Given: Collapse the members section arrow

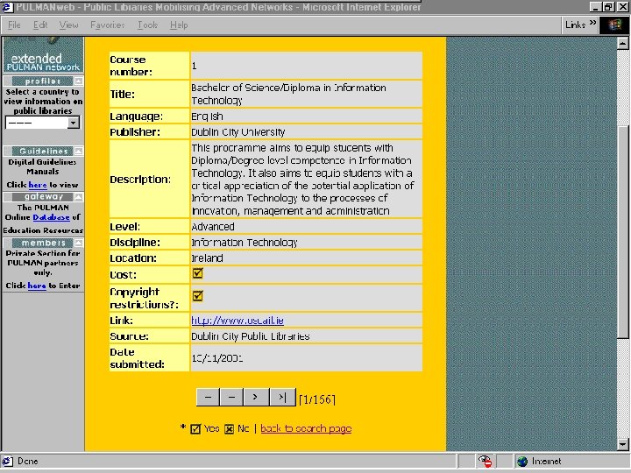Looking at the screenshot, I should 79,243.
